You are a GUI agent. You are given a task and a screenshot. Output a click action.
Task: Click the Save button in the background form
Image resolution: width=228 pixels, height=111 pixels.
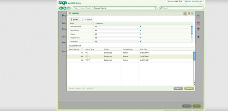(x=197, y=106)
